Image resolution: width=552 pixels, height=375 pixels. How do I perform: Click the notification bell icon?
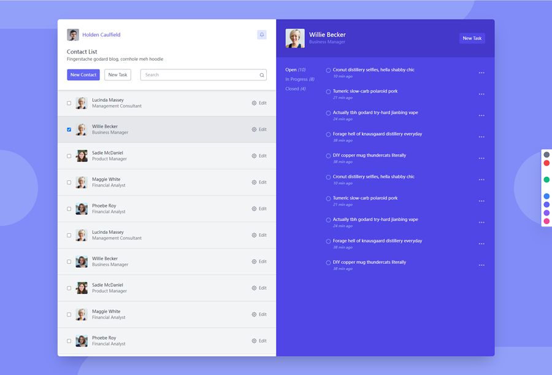click(x=262, y=35)
